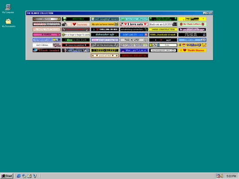Close the Blinkie Collection window
The height and width of the screenshot is (179, 239).
211,13
